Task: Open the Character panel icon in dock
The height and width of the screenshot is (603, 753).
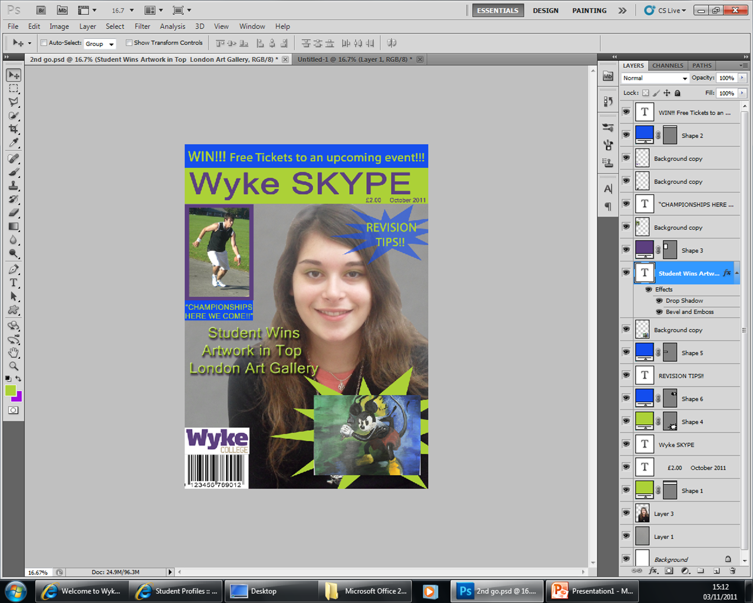Action: click(608, 189)
